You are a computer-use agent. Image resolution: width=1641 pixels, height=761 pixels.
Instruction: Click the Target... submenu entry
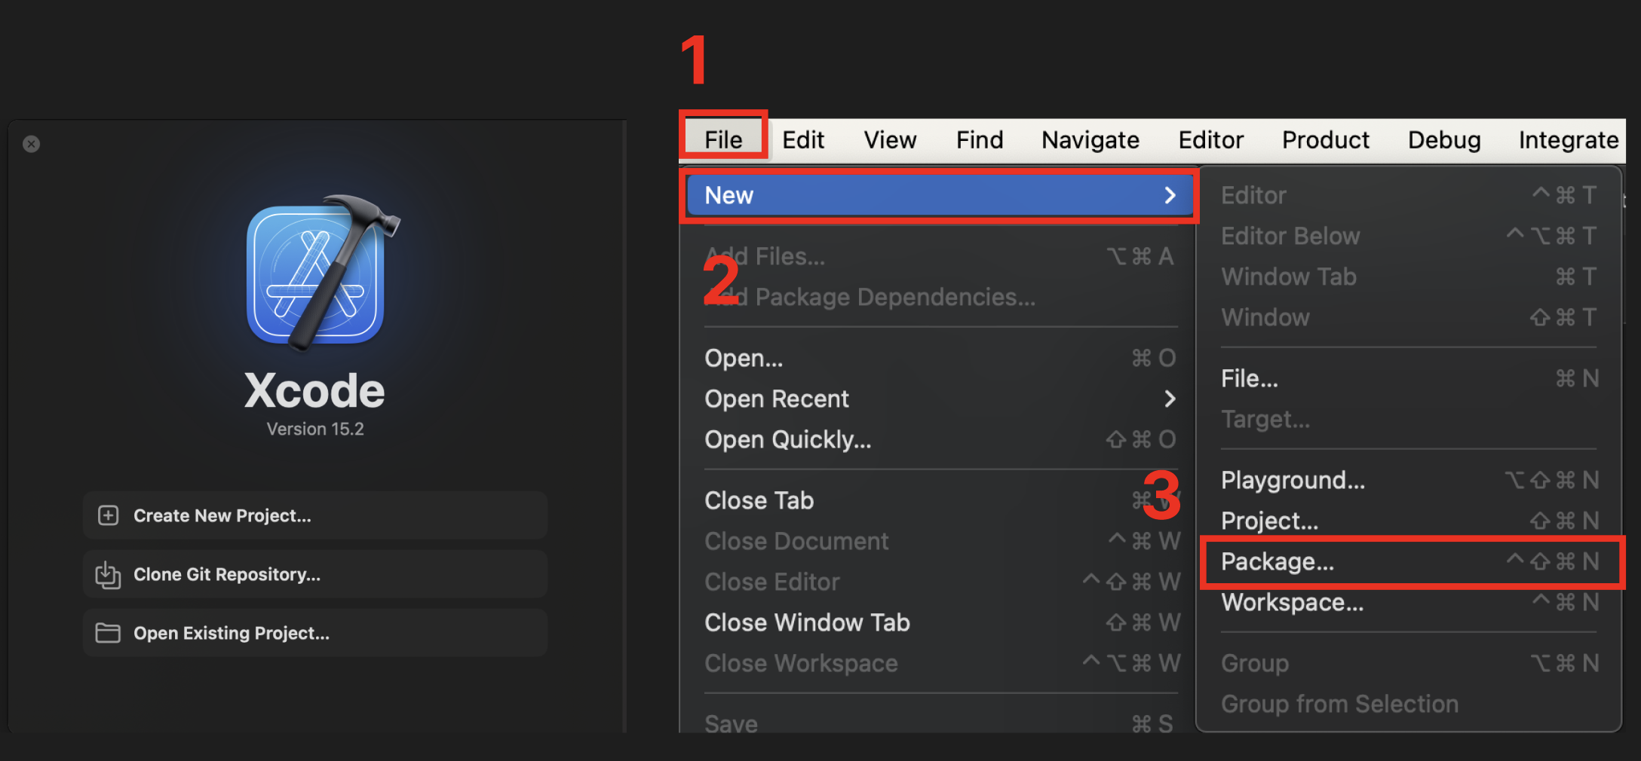coord(1409,419)
